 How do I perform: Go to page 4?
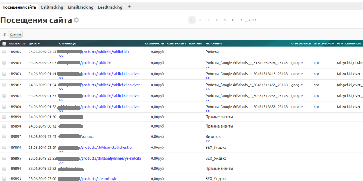click(216, 20)
